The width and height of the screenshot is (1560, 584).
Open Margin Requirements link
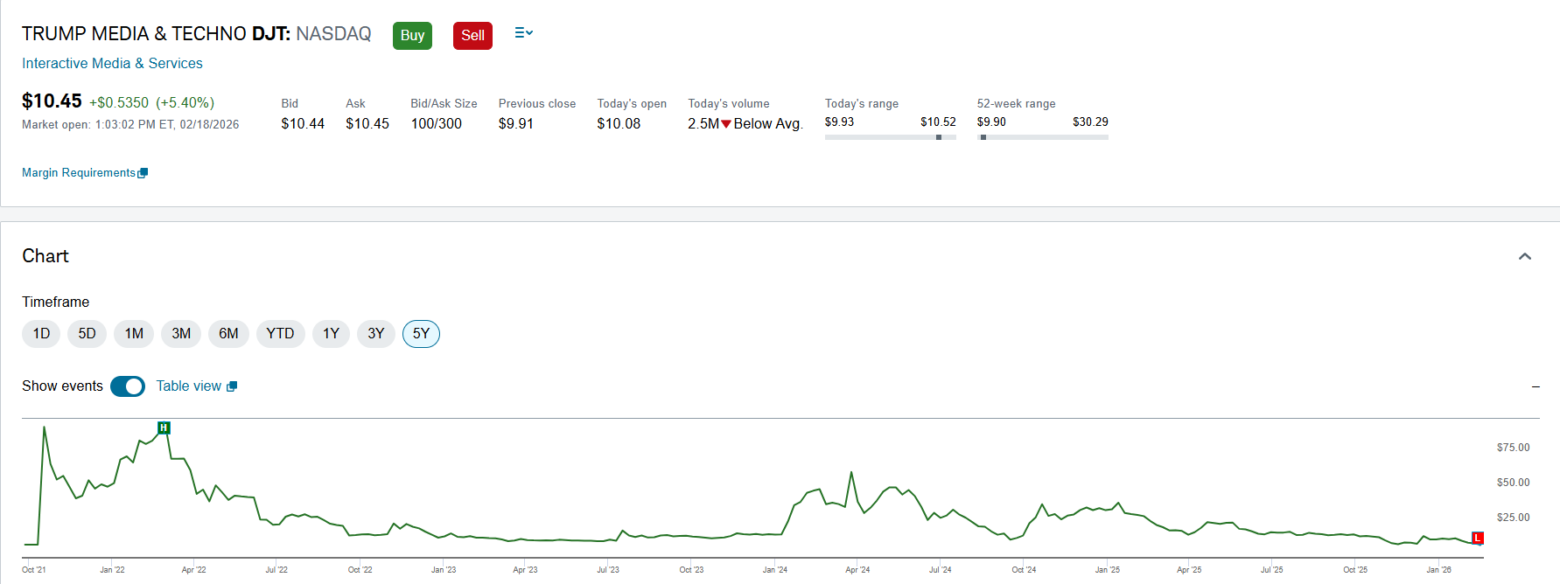[x=79, y=173]
